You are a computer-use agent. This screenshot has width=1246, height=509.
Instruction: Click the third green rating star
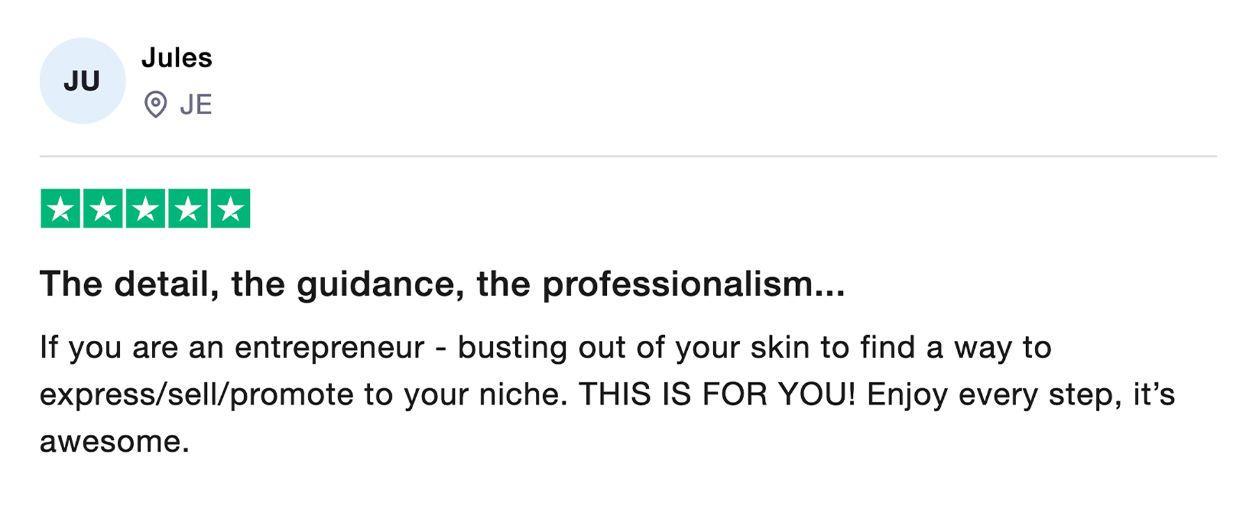coord(145,208)
